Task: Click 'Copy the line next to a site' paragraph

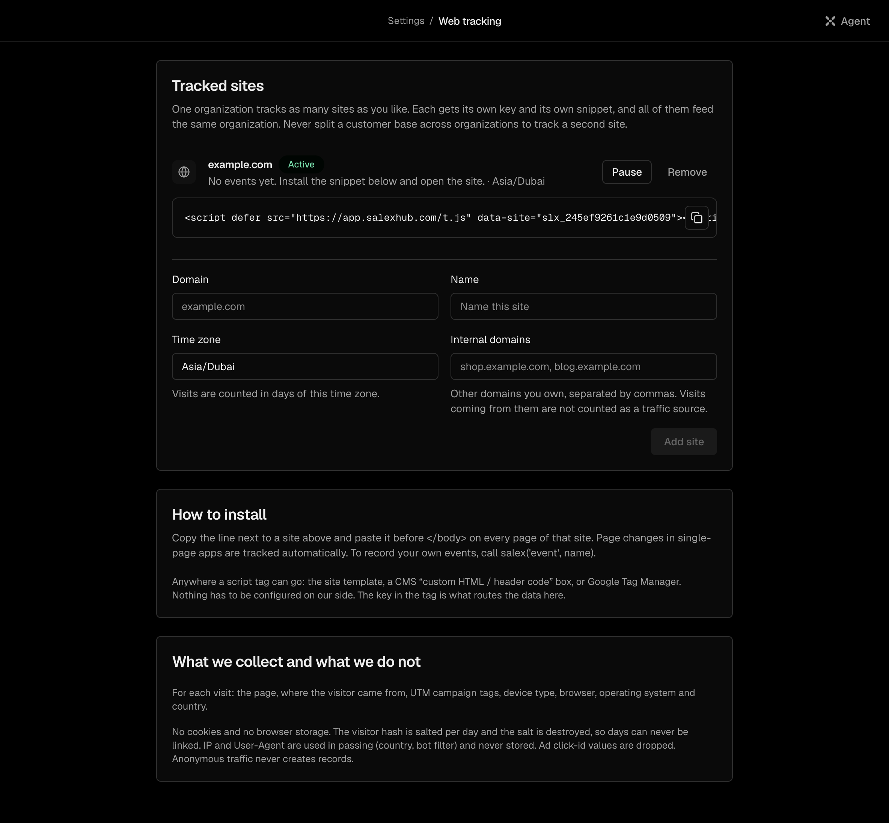Action: tap(441, 545)
